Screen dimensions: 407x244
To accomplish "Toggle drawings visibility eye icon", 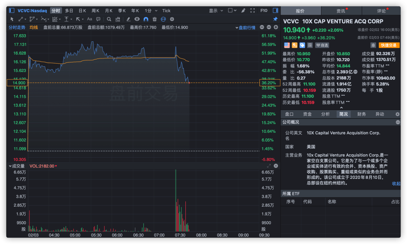I will click(x=137, y=19).
